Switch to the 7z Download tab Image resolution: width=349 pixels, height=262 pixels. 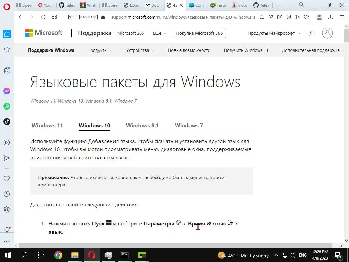click(x=153, y=5)
